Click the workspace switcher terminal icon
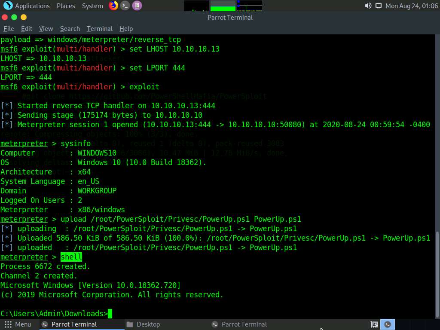The height and width of the screenshot is (330, 440). (388, 324)
